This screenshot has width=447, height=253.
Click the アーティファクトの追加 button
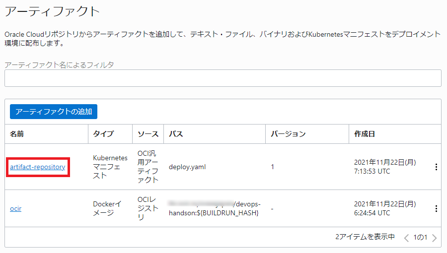[x=54, y=112]
